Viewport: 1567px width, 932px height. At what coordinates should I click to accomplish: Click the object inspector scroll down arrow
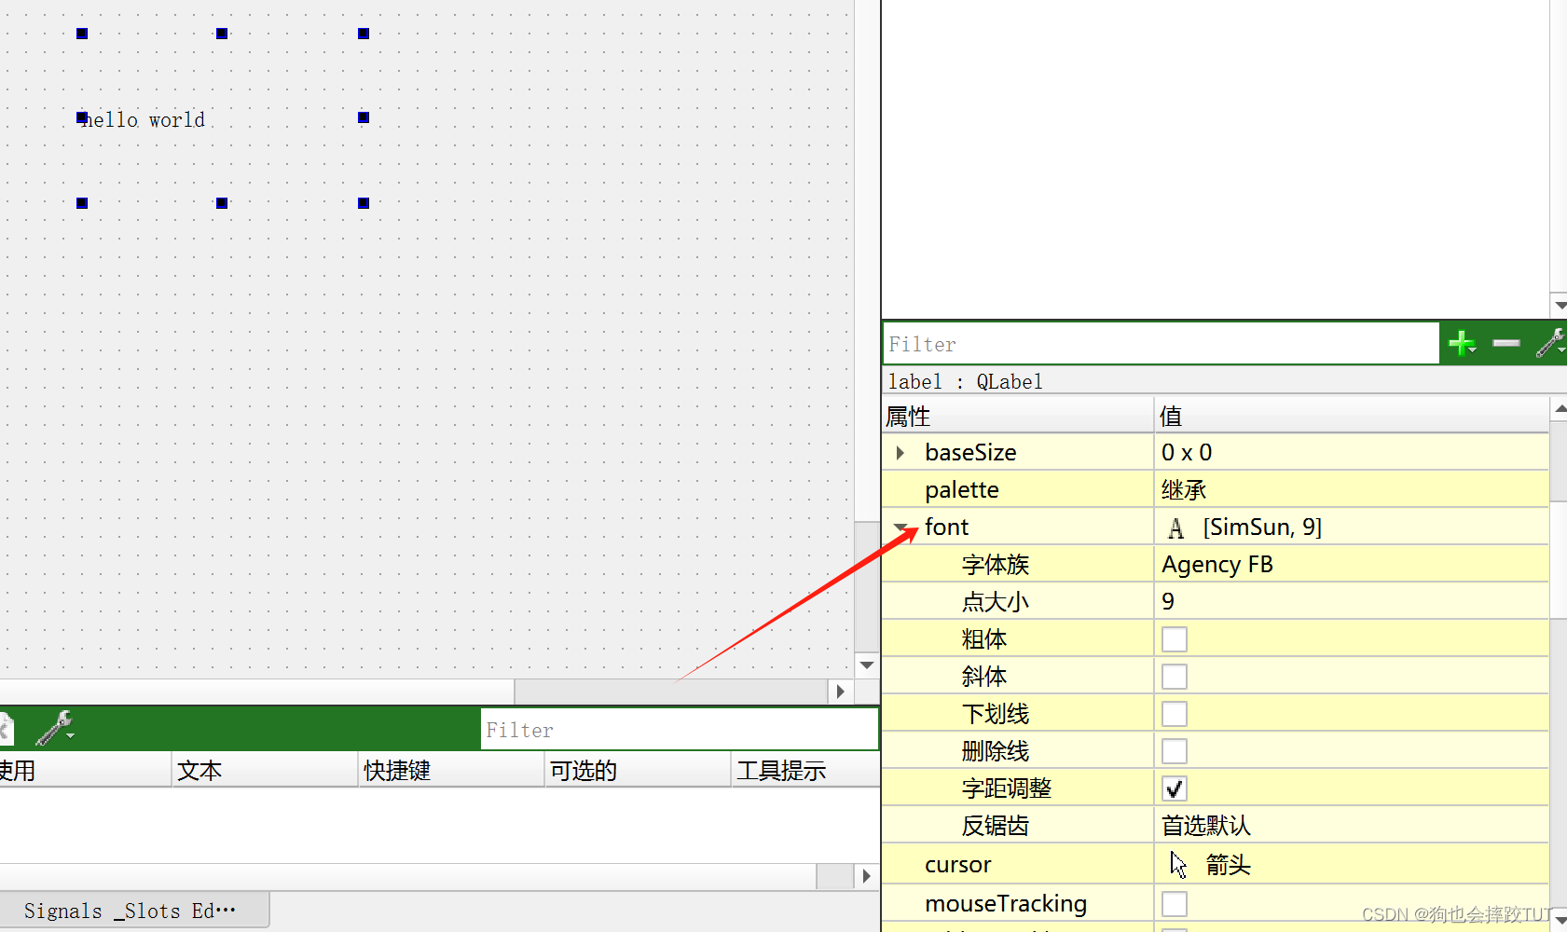(1559, 305)
